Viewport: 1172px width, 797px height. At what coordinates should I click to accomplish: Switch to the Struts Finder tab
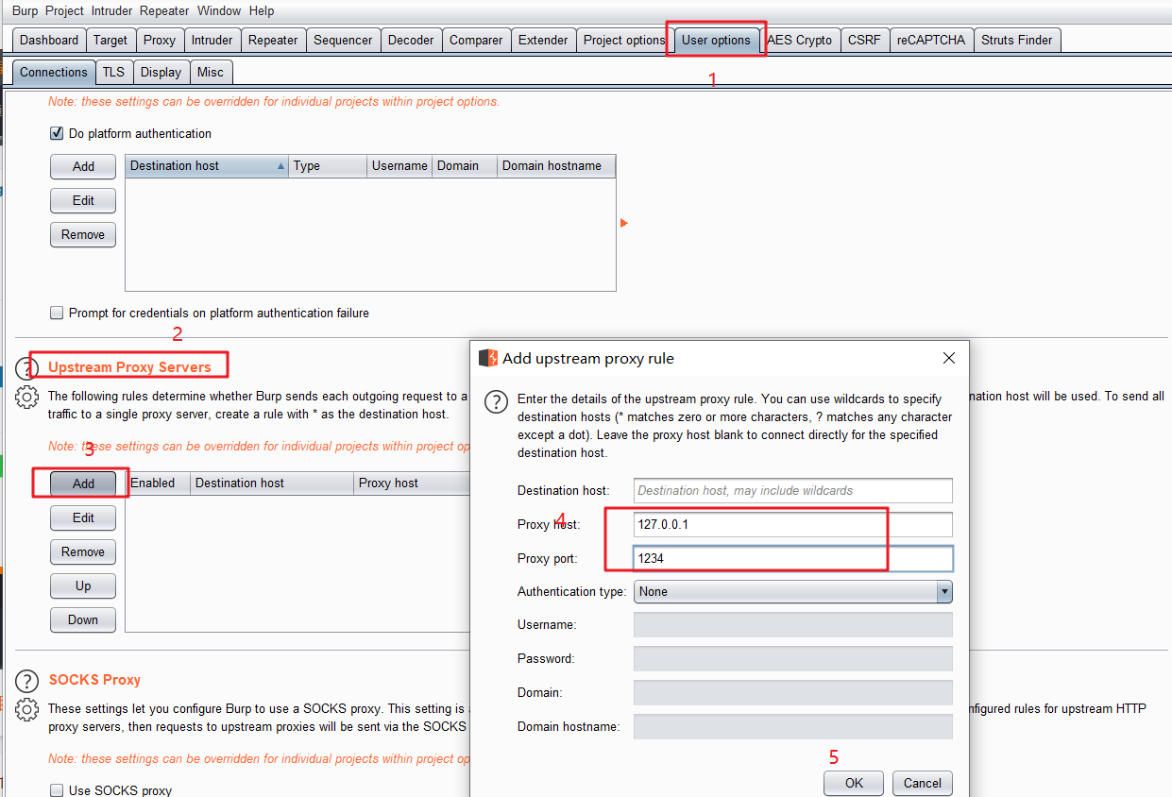click(x=1017, y=40)
